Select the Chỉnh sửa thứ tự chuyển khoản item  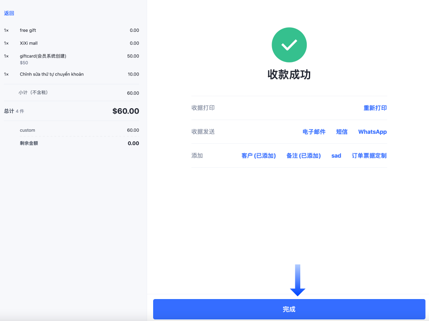pyautogui.click(x=71, y=74)
